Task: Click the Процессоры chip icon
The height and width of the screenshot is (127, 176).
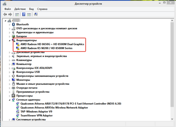Action: tap(13, 96)
